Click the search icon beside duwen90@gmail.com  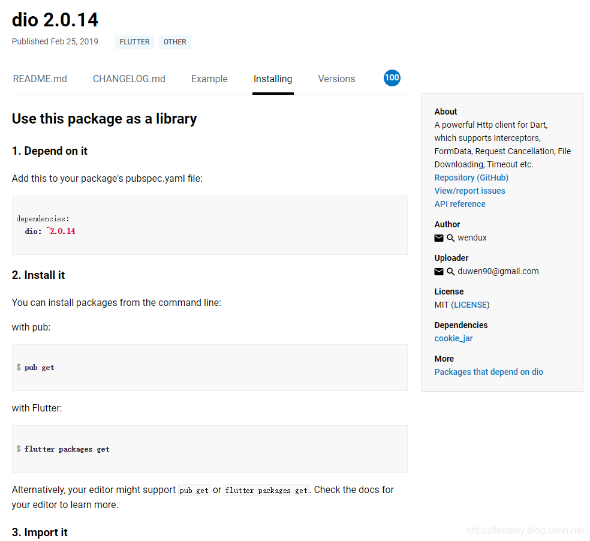click(x=451, y=272)
